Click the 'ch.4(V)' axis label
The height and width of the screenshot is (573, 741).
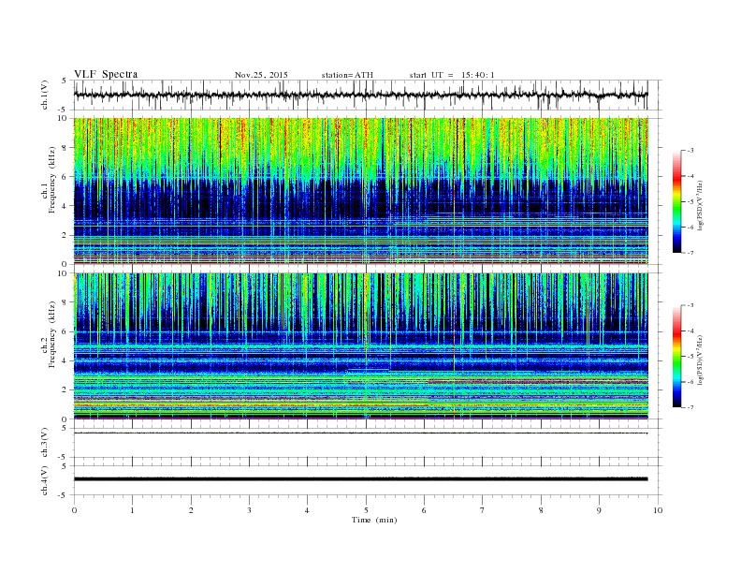click(45, 480)
